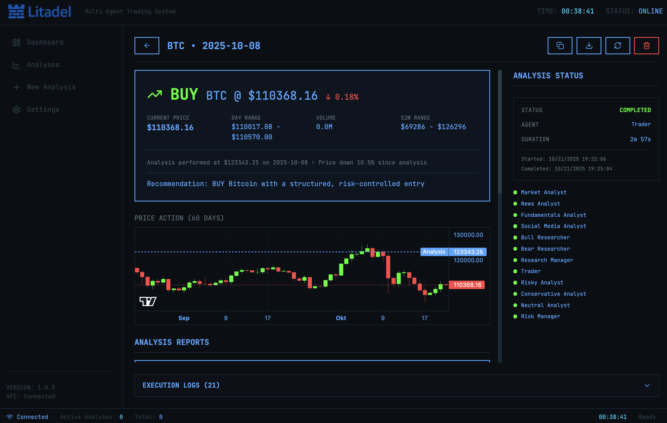Open the Bear Researcher agent
Viewport: 667px width, 423px height.
[545, 249]
